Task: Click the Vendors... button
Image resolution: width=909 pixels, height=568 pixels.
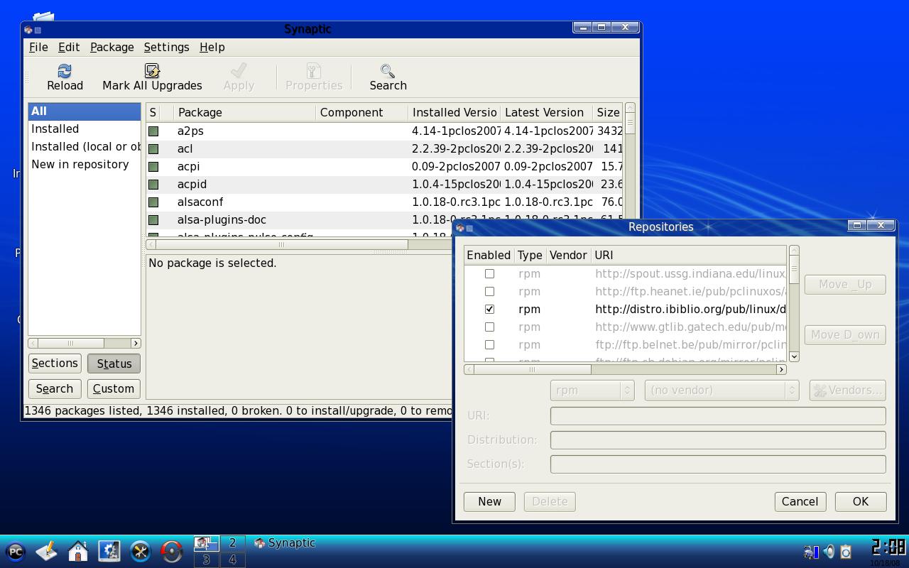Action: click(x=847, y=390)
